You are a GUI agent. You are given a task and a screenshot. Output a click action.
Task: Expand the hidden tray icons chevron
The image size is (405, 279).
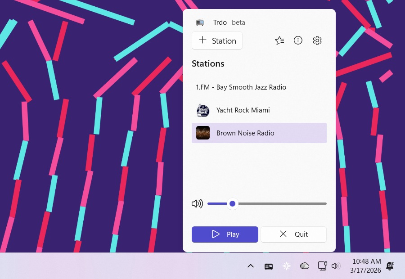tap(251, 266)
